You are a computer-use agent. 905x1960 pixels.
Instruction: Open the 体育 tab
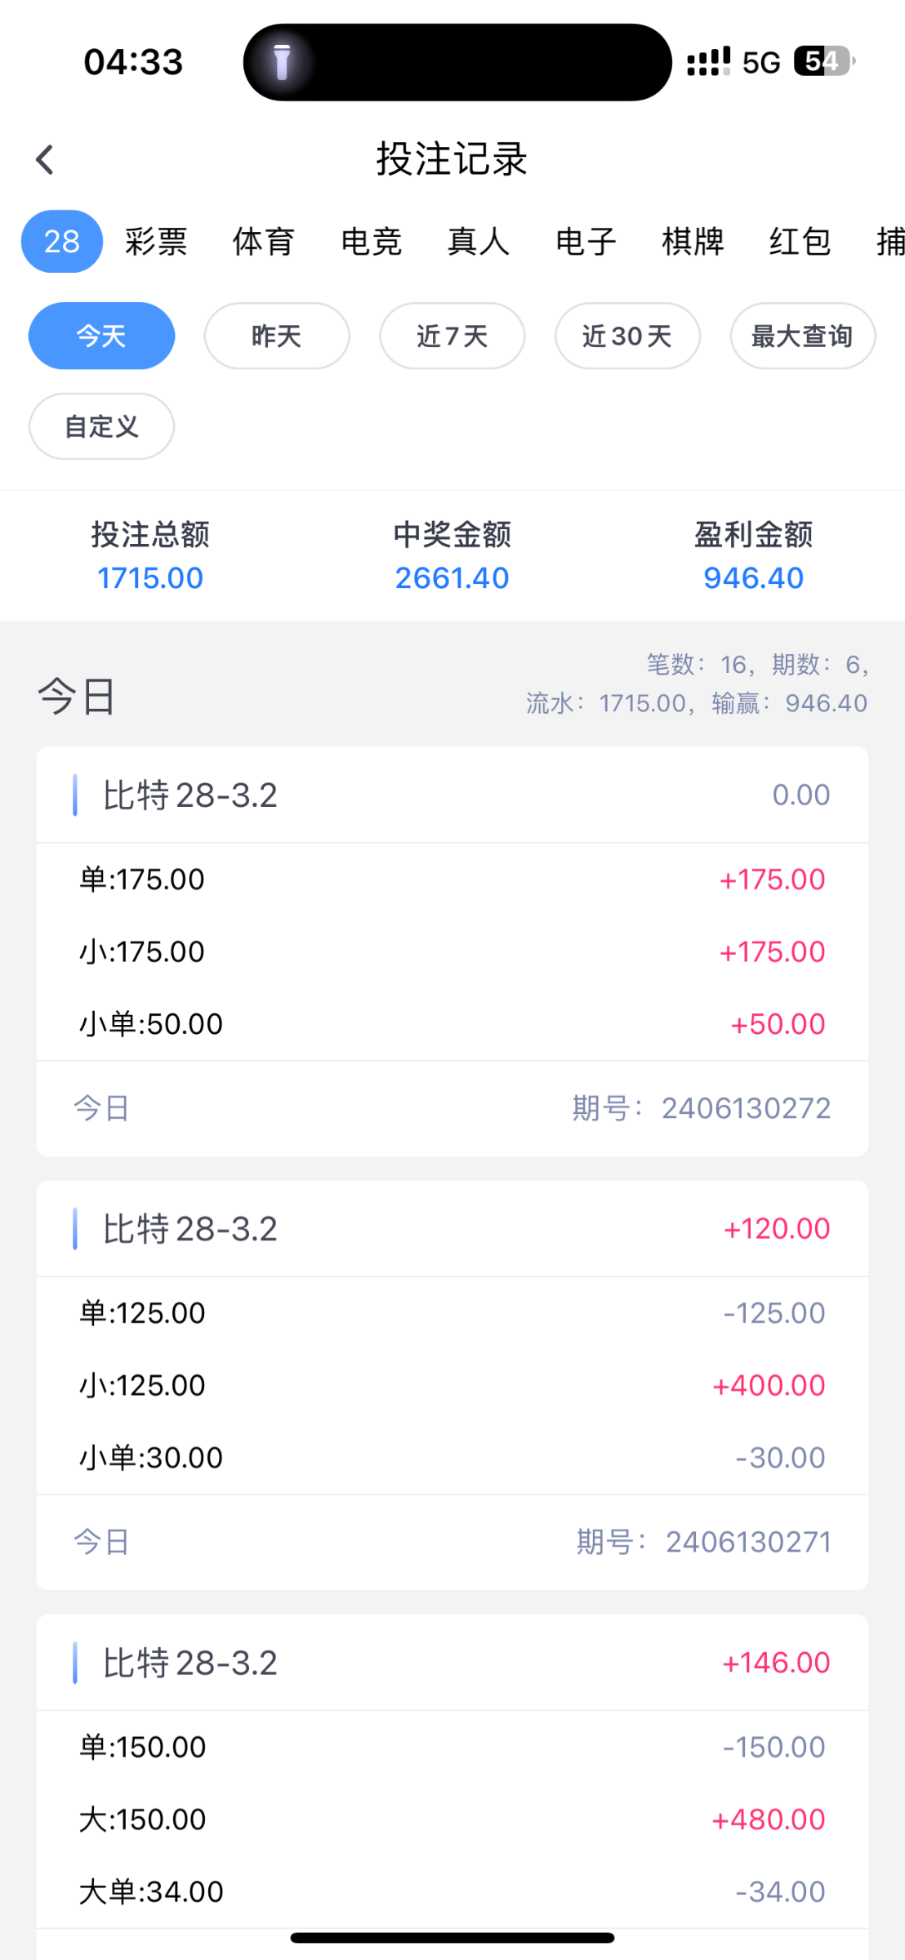pyautogui.click(x=263, y=242)
